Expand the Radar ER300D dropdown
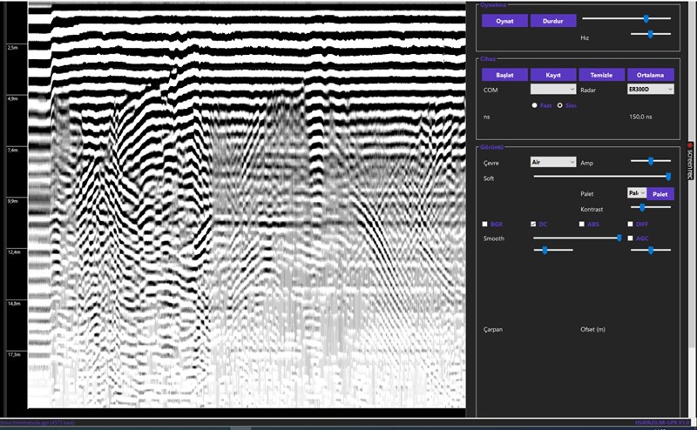This screenshot has height=430, width=697. point(650,89)
